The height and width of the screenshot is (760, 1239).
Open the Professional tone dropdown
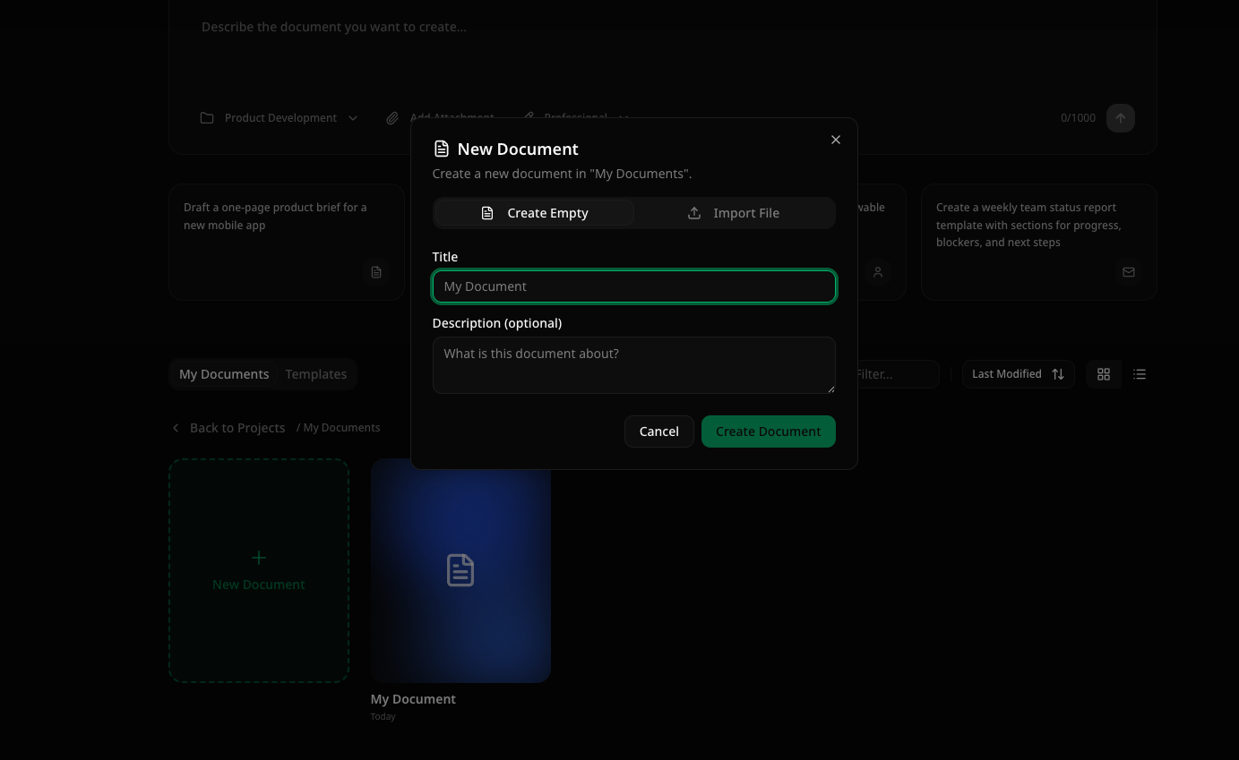coord(576,117)
